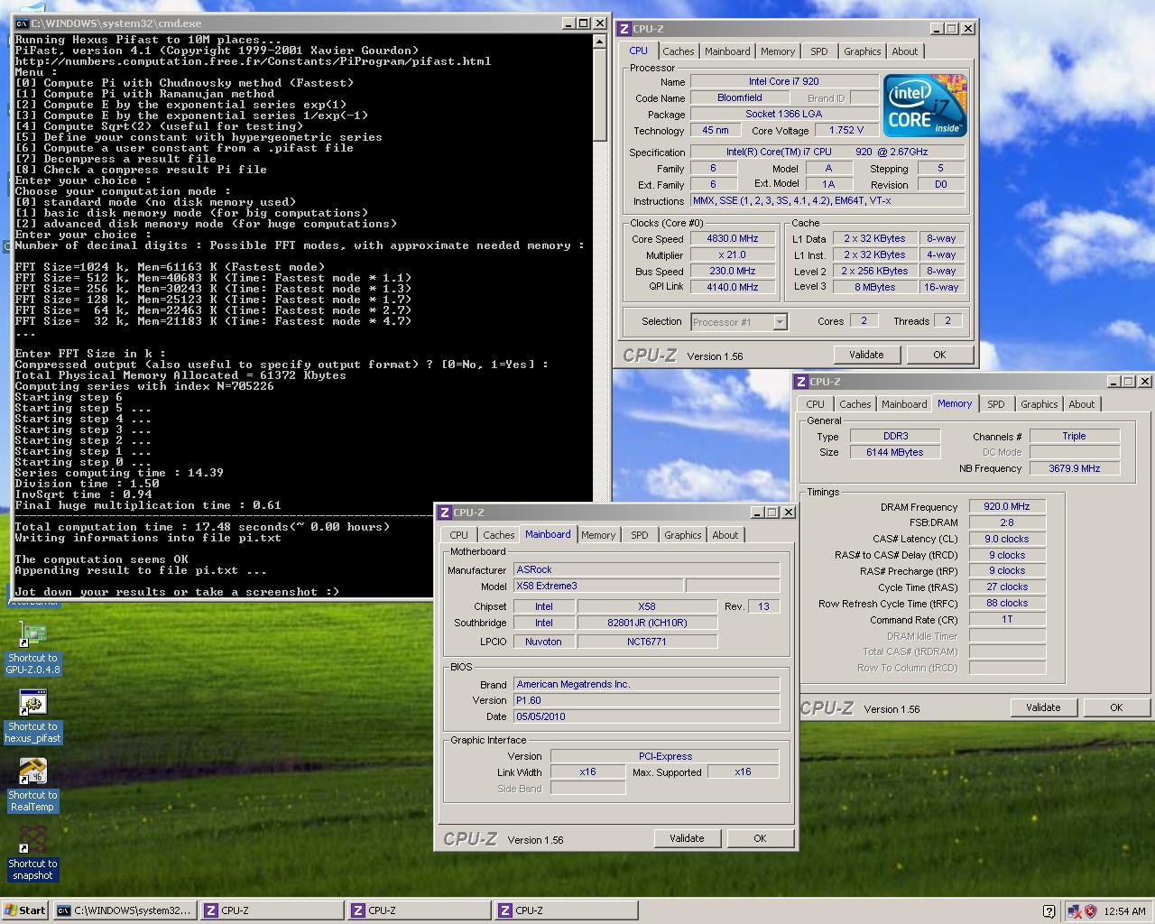
Task: Click the DRAM Frequency 920.0 MHz value
Action: (x=1007, y=507)
